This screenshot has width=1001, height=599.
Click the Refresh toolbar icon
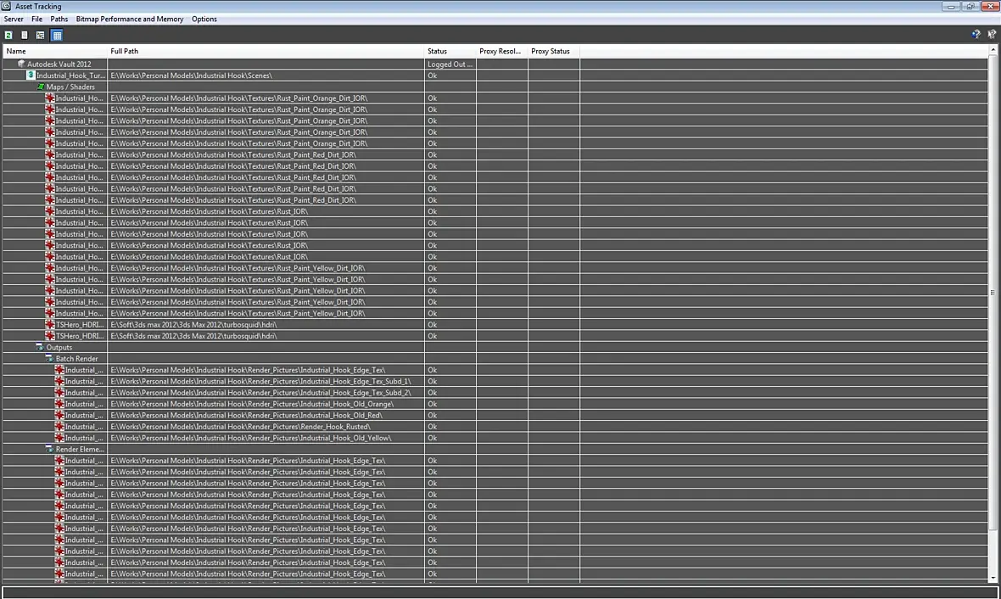coord(8,35)
